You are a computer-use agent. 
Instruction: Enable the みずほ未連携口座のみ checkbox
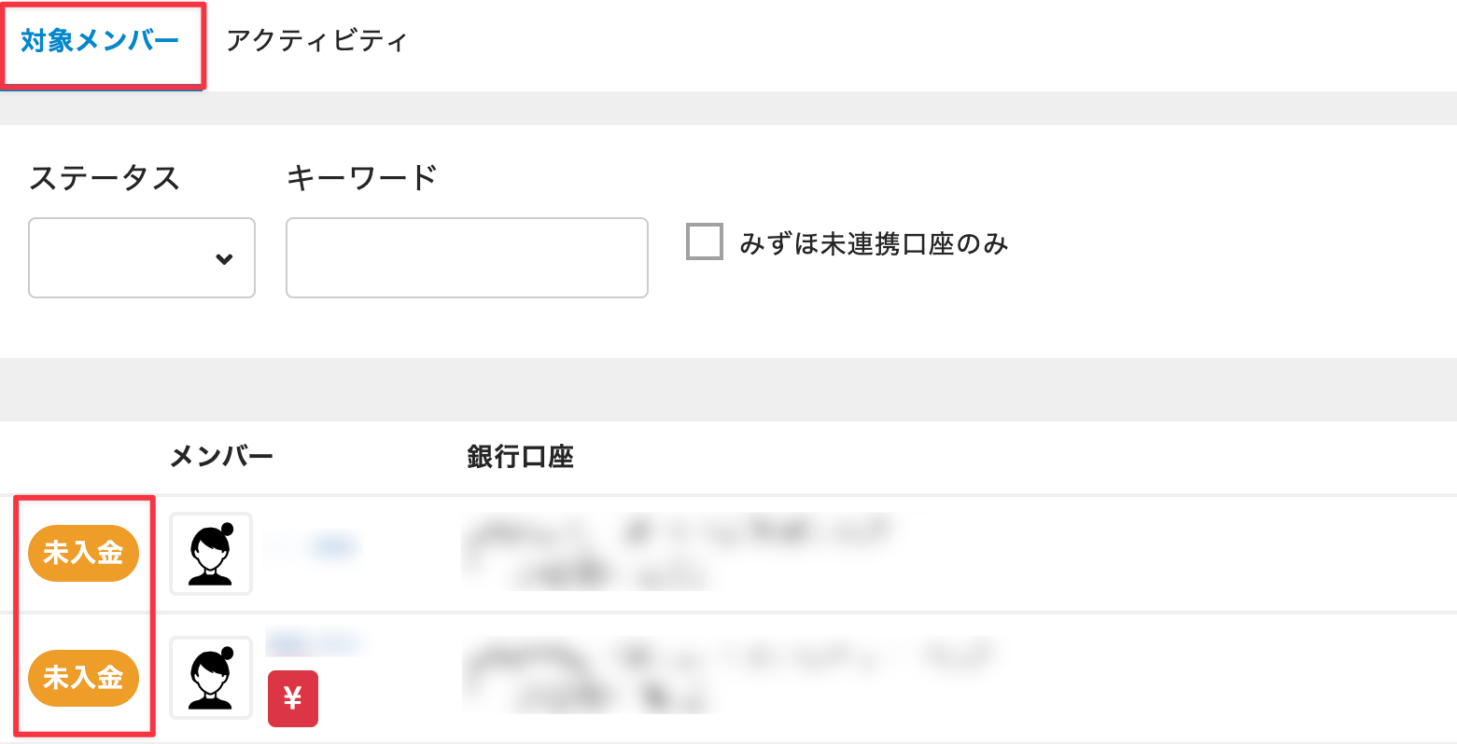point(705,241)
